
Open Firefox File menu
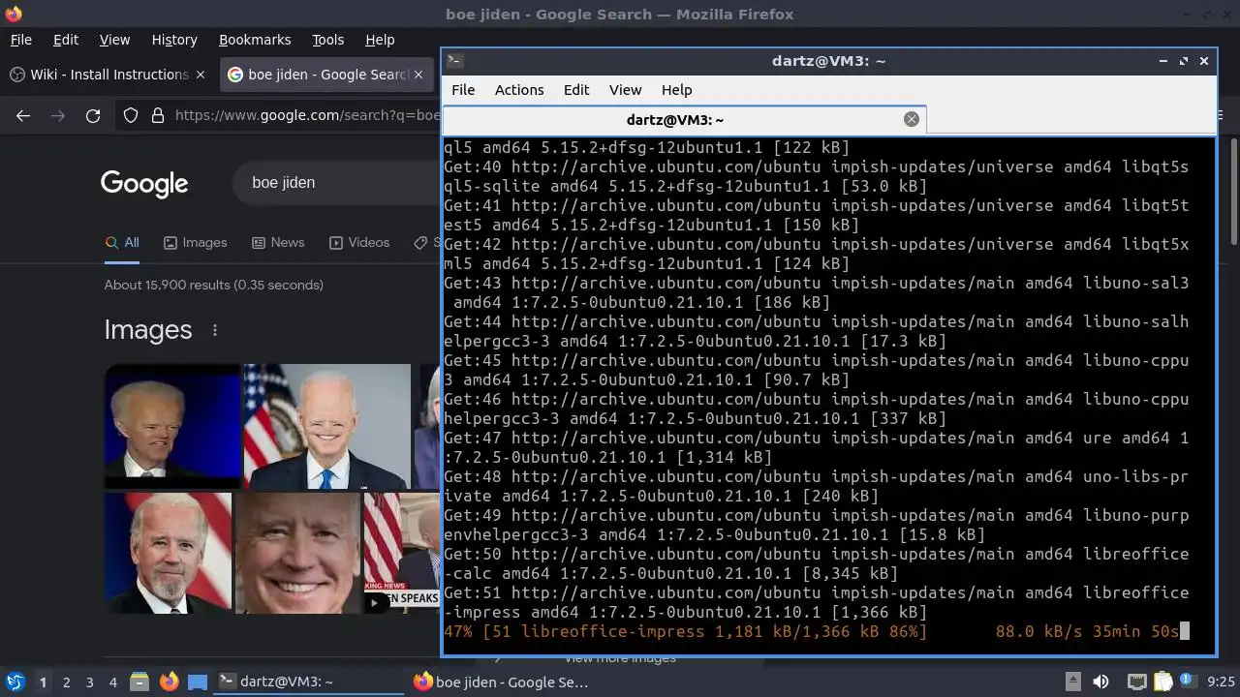20,40
